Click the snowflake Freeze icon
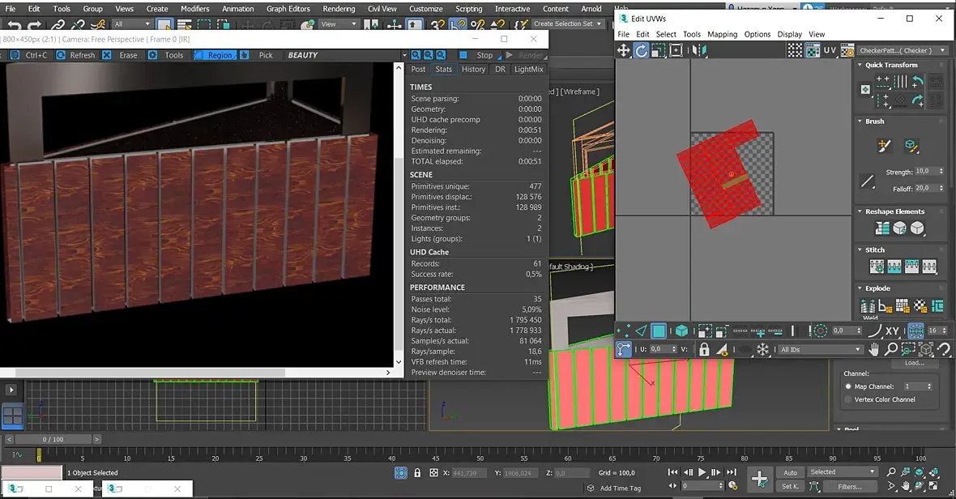This screenshot has width=956, height=499. (x=762, y=350)
